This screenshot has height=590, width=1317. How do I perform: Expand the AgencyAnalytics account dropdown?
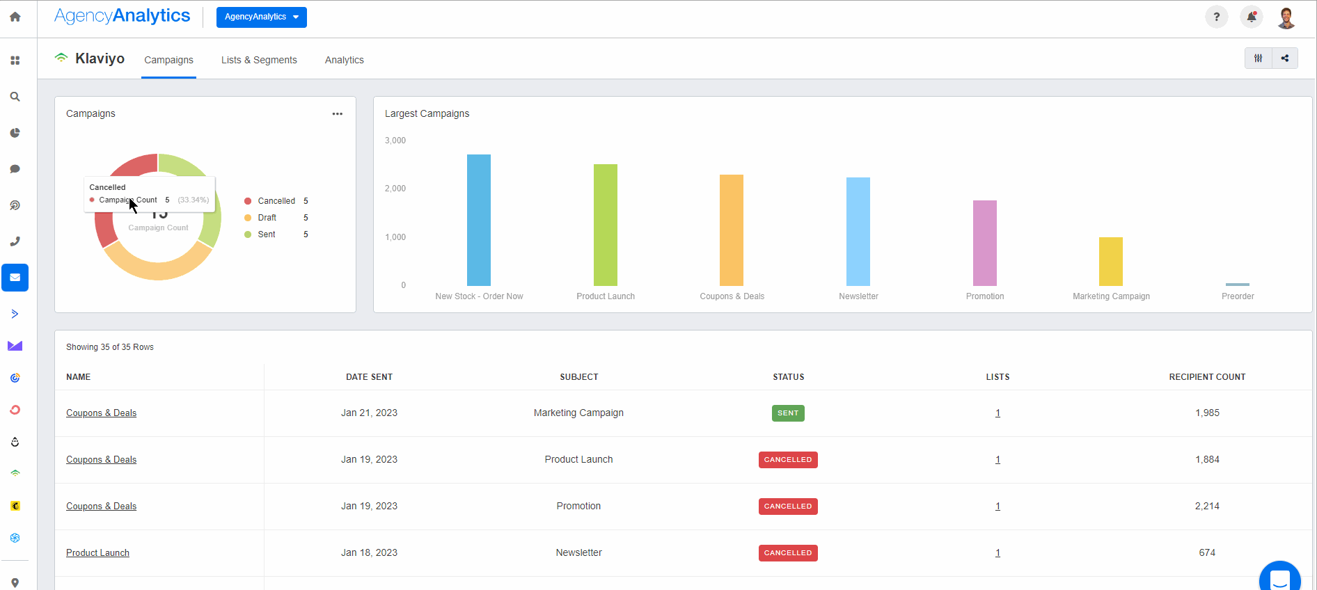[261, 17]
